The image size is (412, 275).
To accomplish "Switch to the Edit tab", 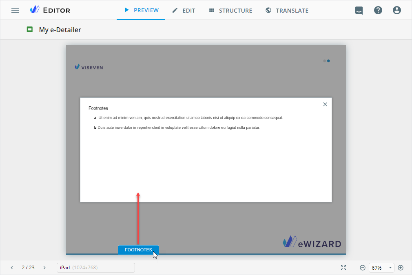I will [x=184, y=11].
